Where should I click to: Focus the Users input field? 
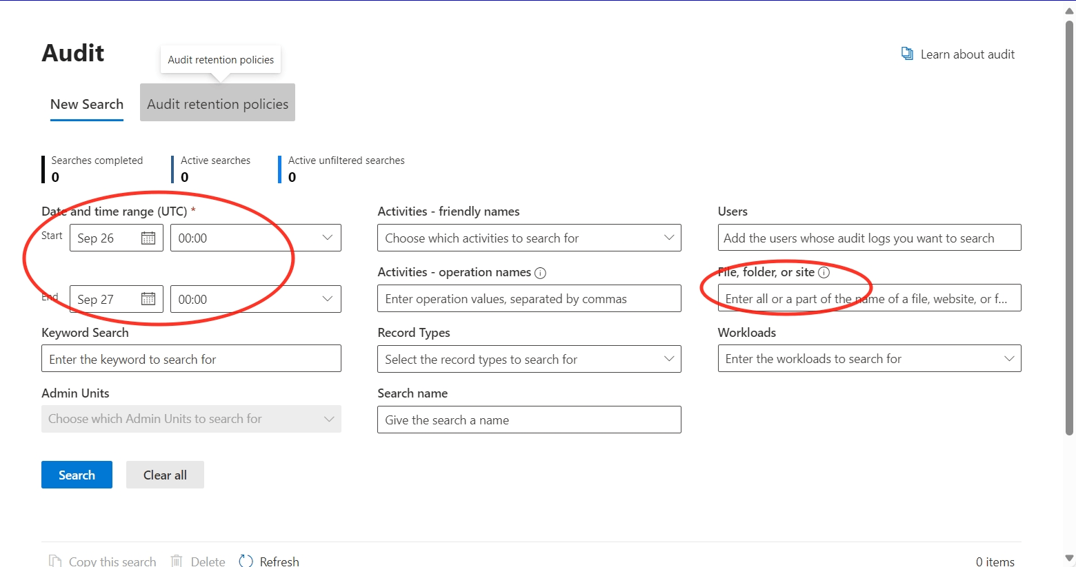pyautogui.click(x=869, y=238)
